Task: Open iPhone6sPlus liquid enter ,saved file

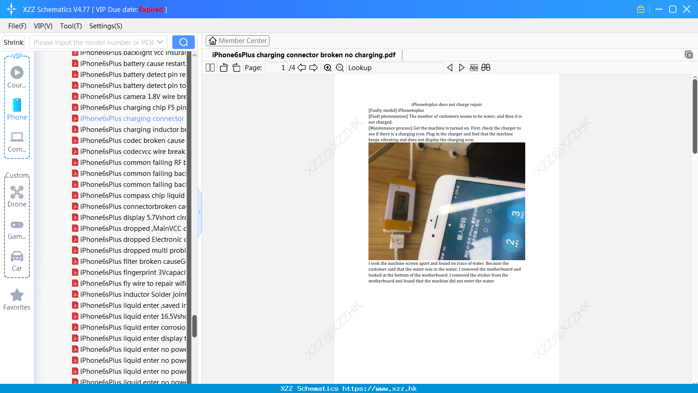Action: (129, 306)
